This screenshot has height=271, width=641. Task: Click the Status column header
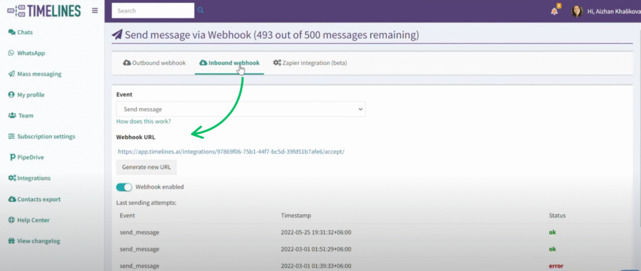coord(557,215)
